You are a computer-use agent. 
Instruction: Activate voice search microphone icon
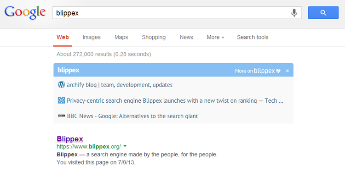click(x=294, y=13)
